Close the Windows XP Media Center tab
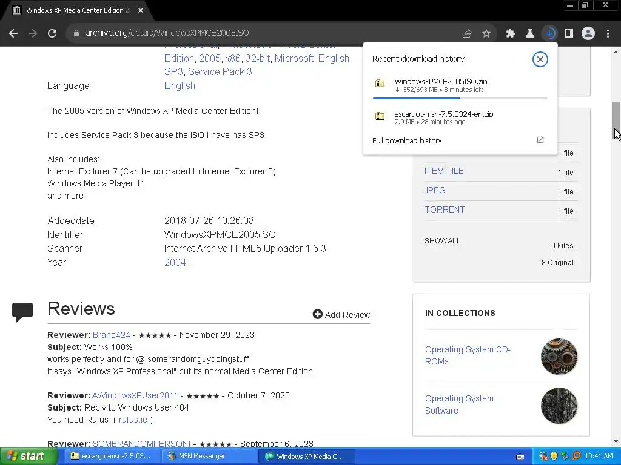This screenshot has width=621, height=465. pyautogui.click(x=141, y=11)
